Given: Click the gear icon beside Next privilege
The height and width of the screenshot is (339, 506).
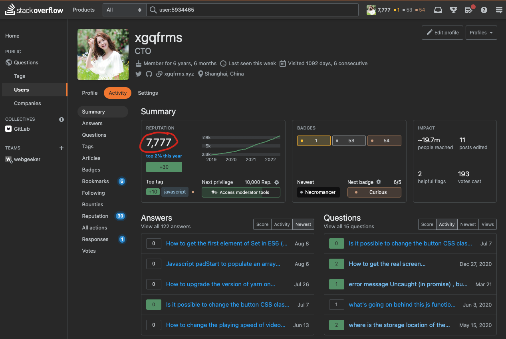Looking at the screenshot, I should point(277,182).
